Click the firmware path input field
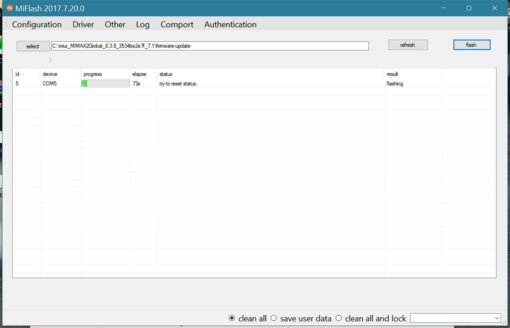This screenshot has width=510, height=328. [210, 46]
